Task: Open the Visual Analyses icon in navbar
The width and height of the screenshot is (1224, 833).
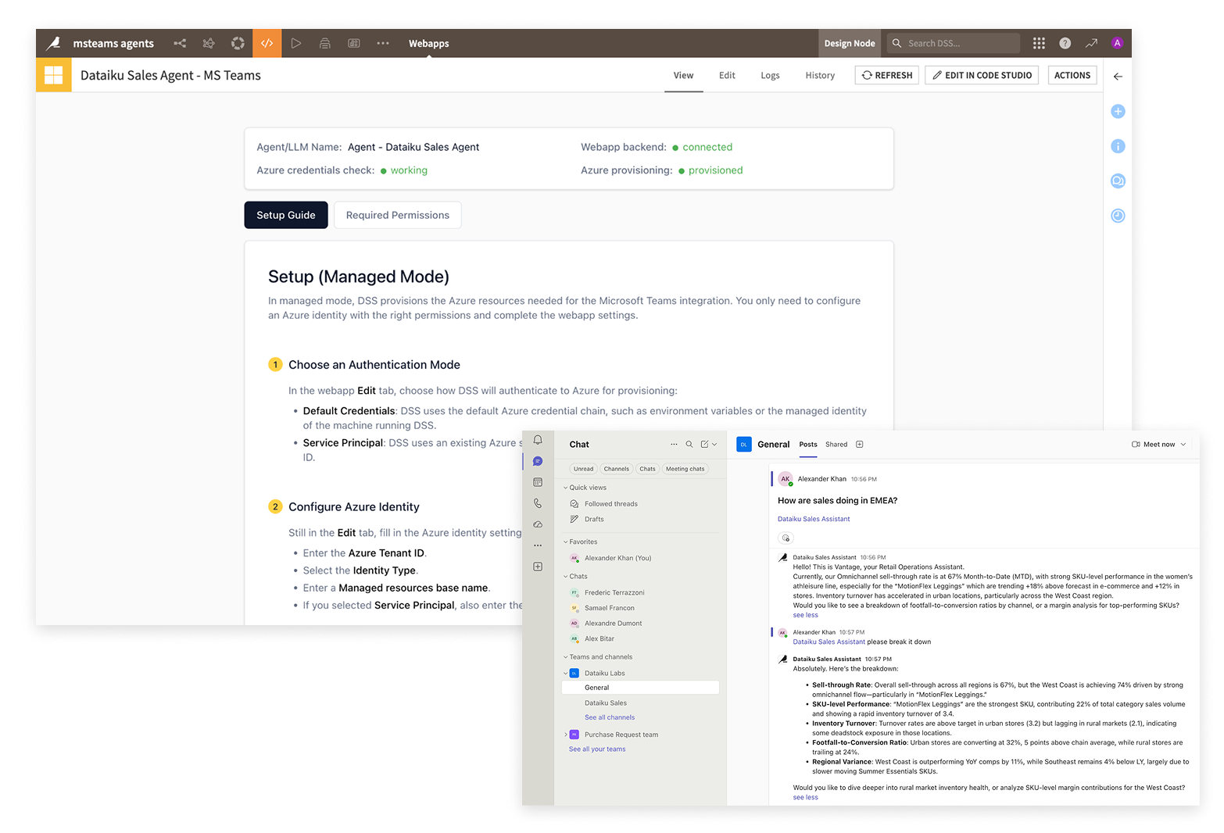Action: pos(209,43)
